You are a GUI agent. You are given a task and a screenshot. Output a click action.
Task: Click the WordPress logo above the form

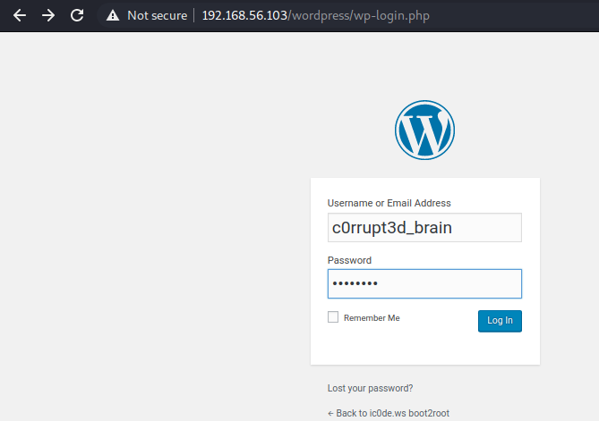point(424,130)
